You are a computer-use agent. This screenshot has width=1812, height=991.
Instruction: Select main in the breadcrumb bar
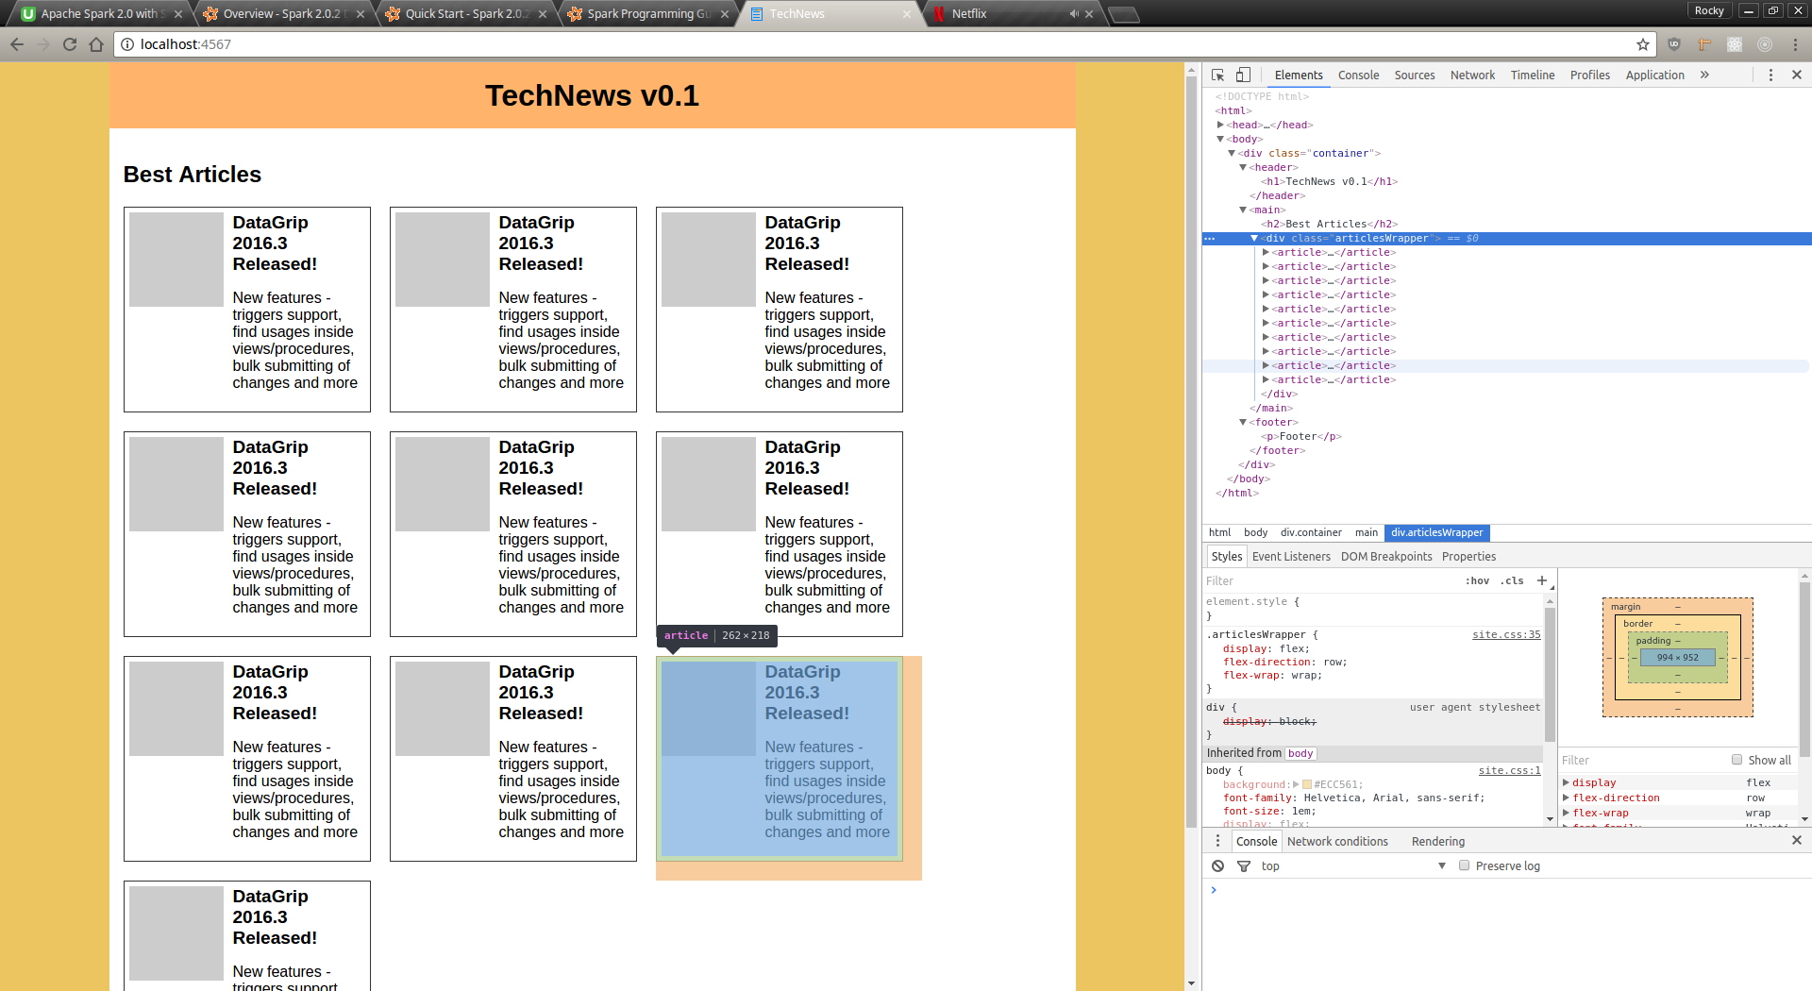tap(1367, 532)
